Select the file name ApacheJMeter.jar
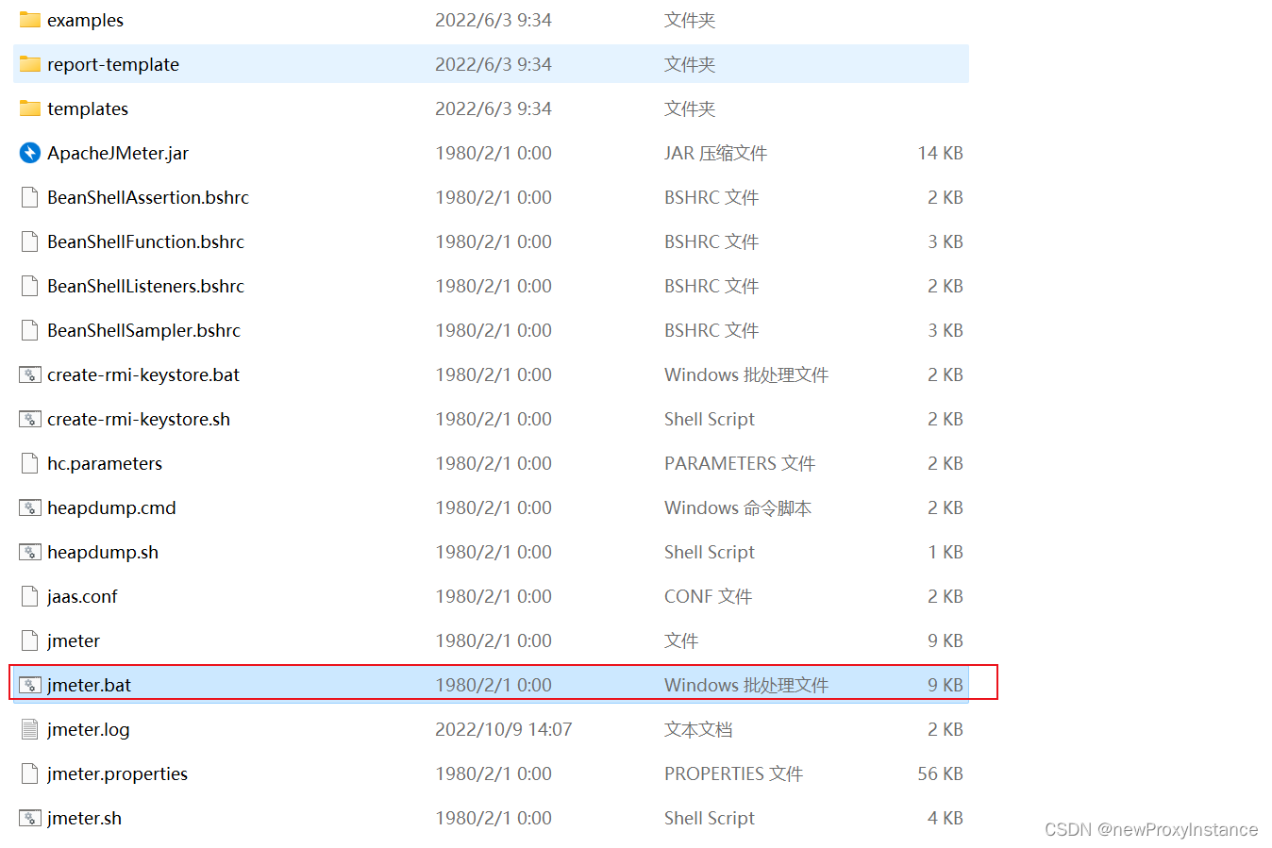 (x=118, y=153)
